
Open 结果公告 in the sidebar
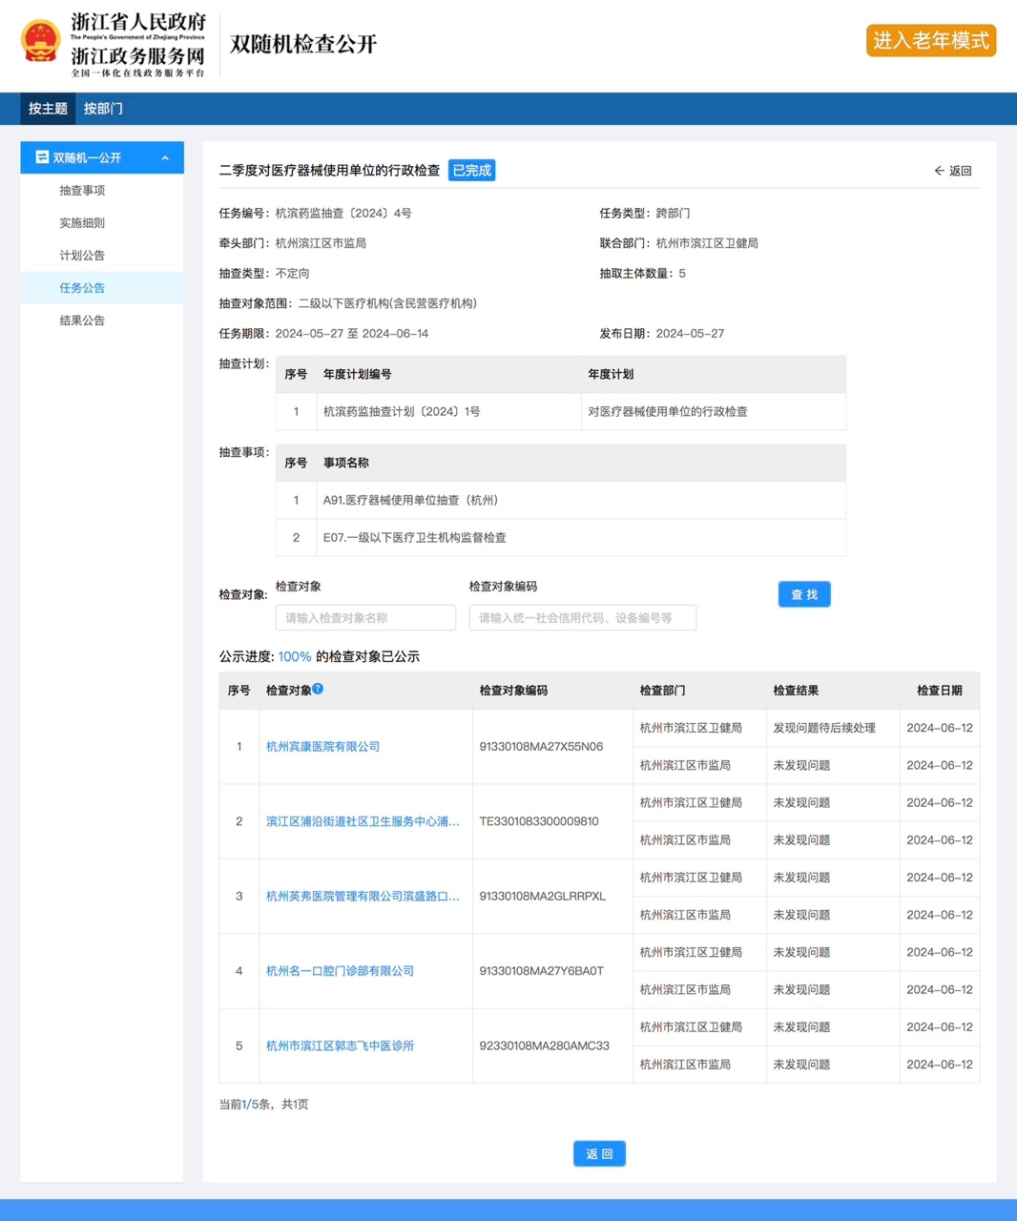(x=82, y=321)
